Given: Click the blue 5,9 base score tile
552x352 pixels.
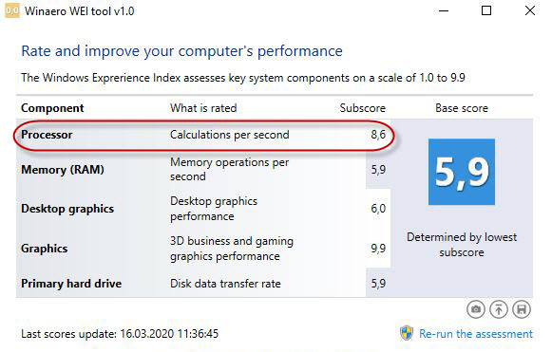Looking at the screenshot, I should pyautogui.click(x=462, y=172).
